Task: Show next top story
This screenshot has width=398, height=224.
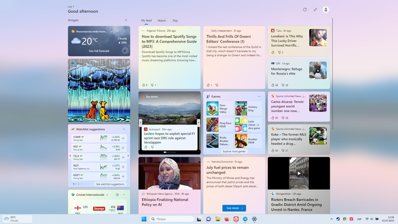Action: pos(198,123)
